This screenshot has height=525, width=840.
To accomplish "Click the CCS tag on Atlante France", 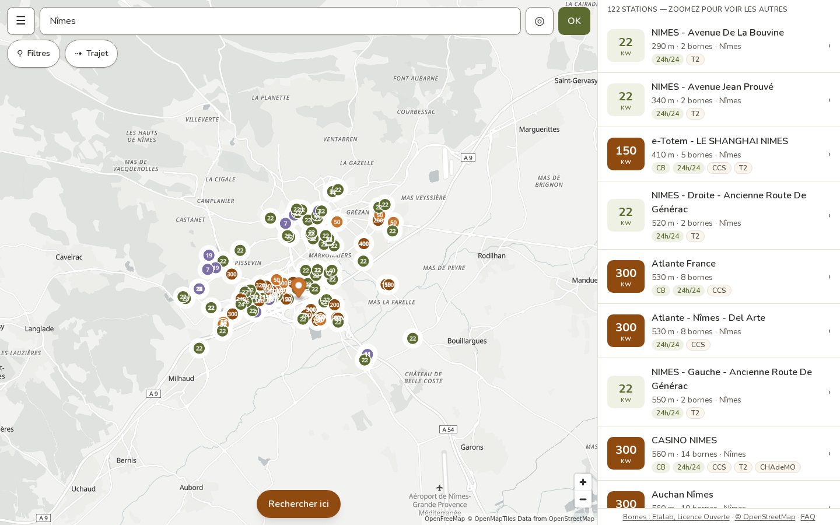I will pos(719,290).
